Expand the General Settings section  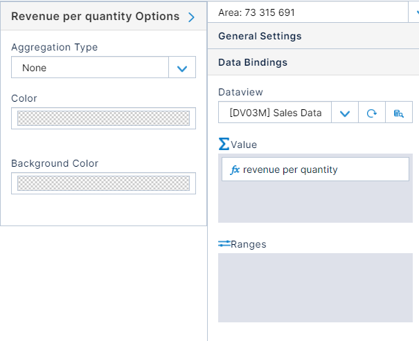click(x=260, y=36)
